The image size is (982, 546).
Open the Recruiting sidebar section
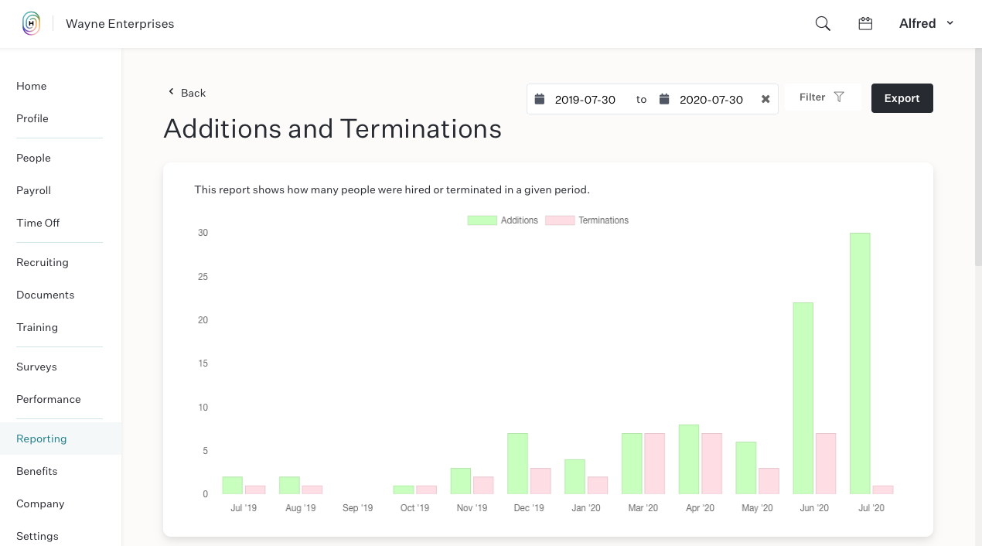[x=43, y=262]
